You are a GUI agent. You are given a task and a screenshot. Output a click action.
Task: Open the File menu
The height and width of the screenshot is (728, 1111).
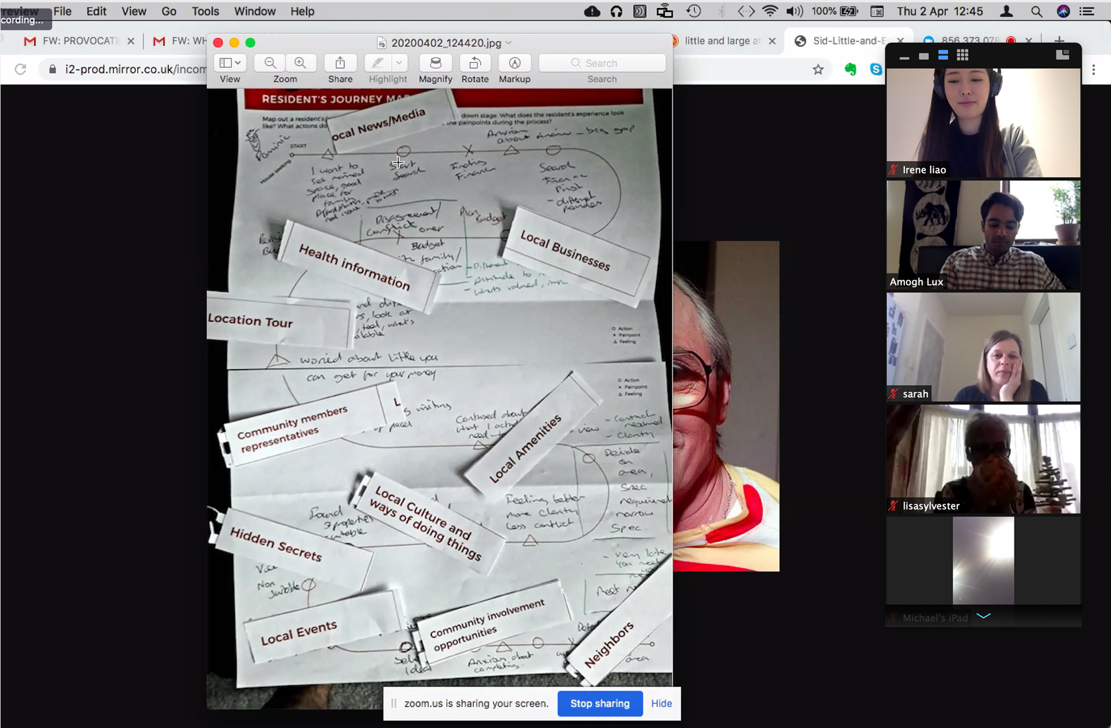(62, 11)
